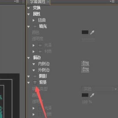This screenshot has width=118, height=118.
Task: Collapse the 内侧边 group
Action: (x=34, y=64)
